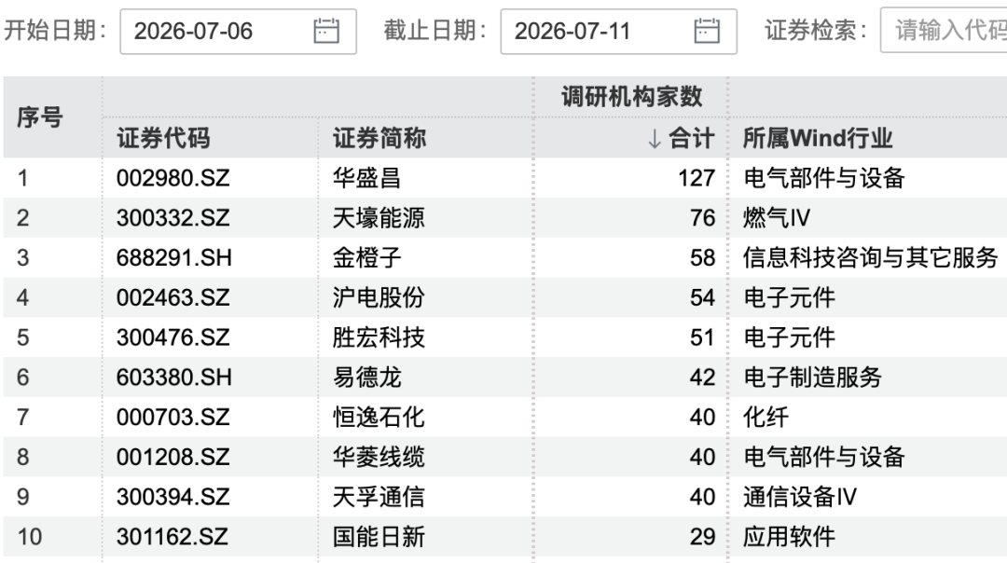
Task: Click the stock name 华菱线缆
Action: 379,457
